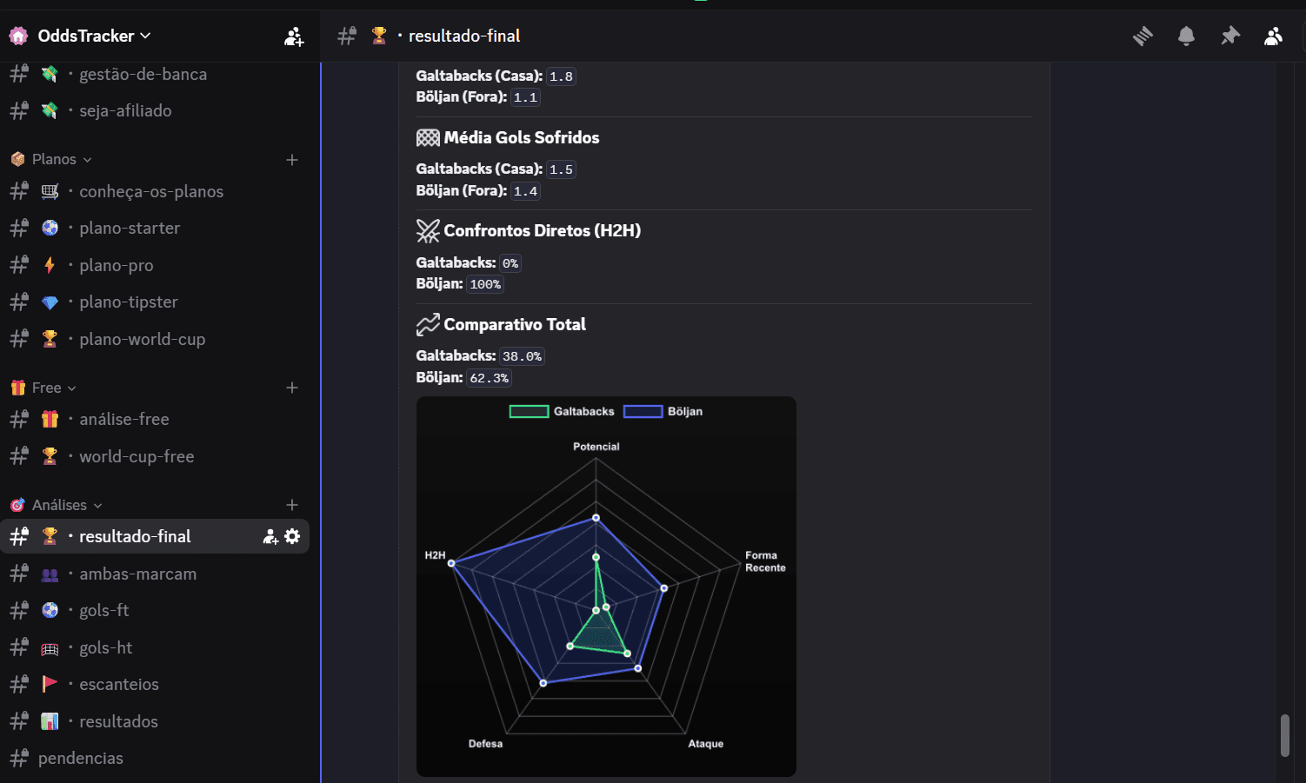Click the trophy icon in channel header
Image resolution: width=1306 pixels, height=783 pixels.
coord(379,36)
